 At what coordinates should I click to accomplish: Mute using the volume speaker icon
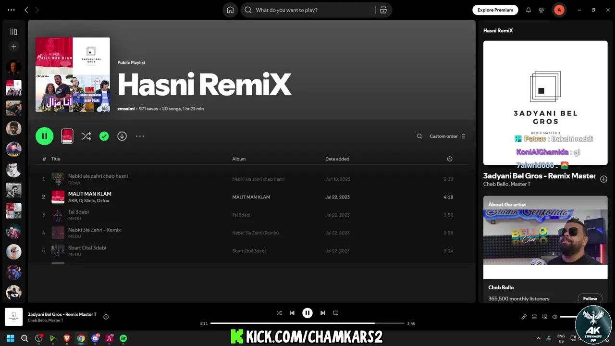pyautogui.click(x=555, y=317)
